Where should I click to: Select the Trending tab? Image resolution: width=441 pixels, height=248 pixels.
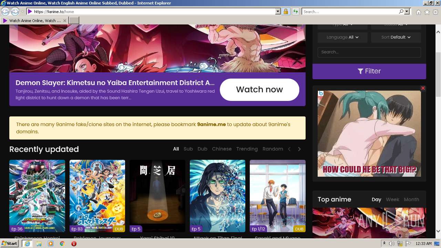click(247, 149)
